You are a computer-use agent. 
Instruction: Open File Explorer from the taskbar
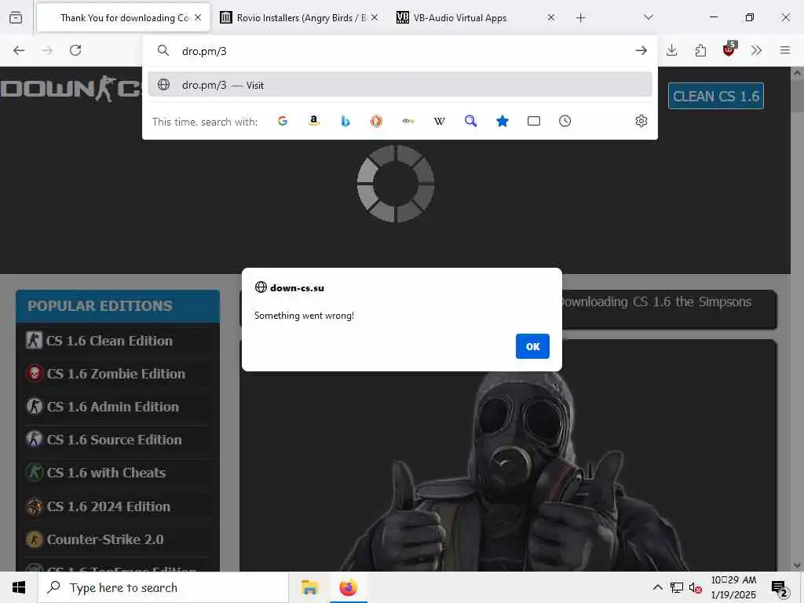pos(309,587)
